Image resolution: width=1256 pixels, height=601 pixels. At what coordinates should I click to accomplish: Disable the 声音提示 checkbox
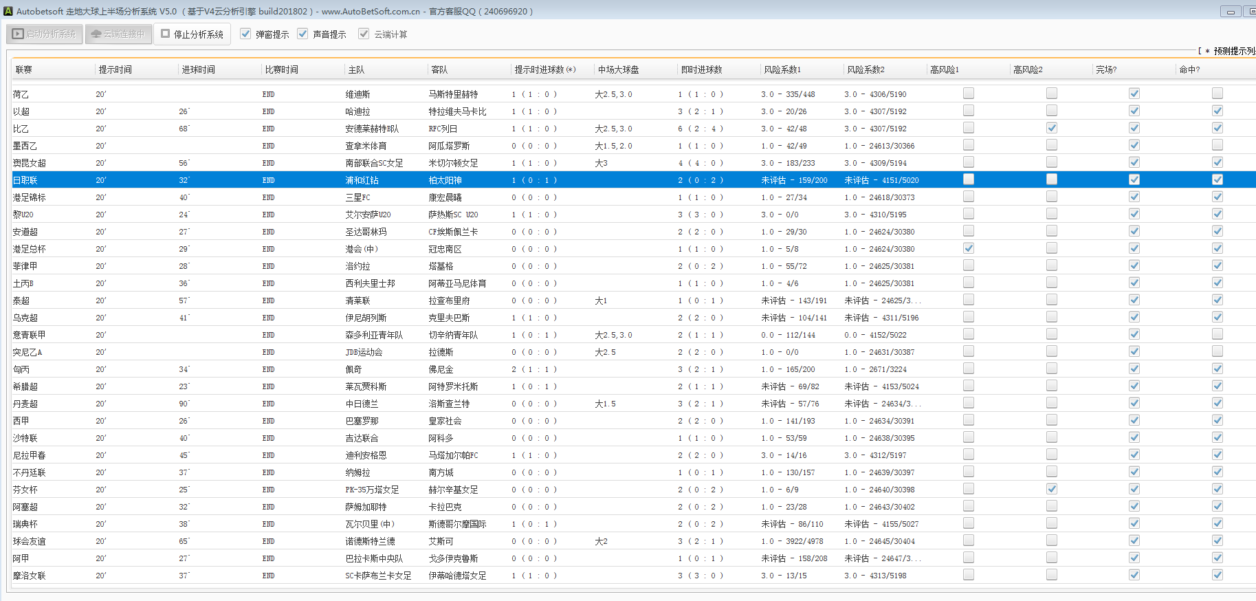pyautogui.click(x=302, y=34)
